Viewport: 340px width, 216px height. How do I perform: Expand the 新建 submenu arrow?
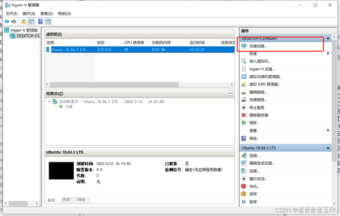[x=328, y=53]
